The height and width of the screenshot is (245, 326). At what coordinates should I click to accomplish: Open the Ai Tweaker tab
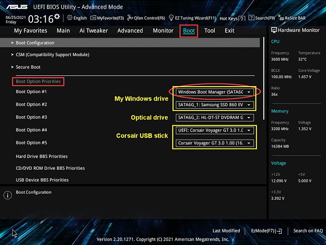click(x=93, y=30)
